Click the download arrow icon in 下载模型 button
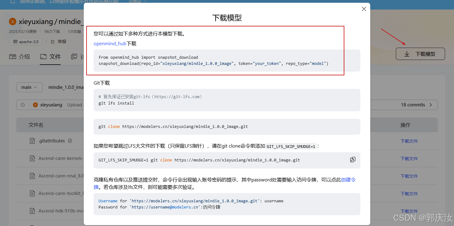This screenshot has height=226, width=454. click(407, 54)
